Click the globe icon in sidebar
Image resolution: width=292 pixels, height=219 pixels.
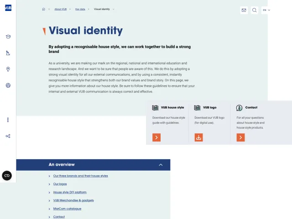click(x=8, y=85)
